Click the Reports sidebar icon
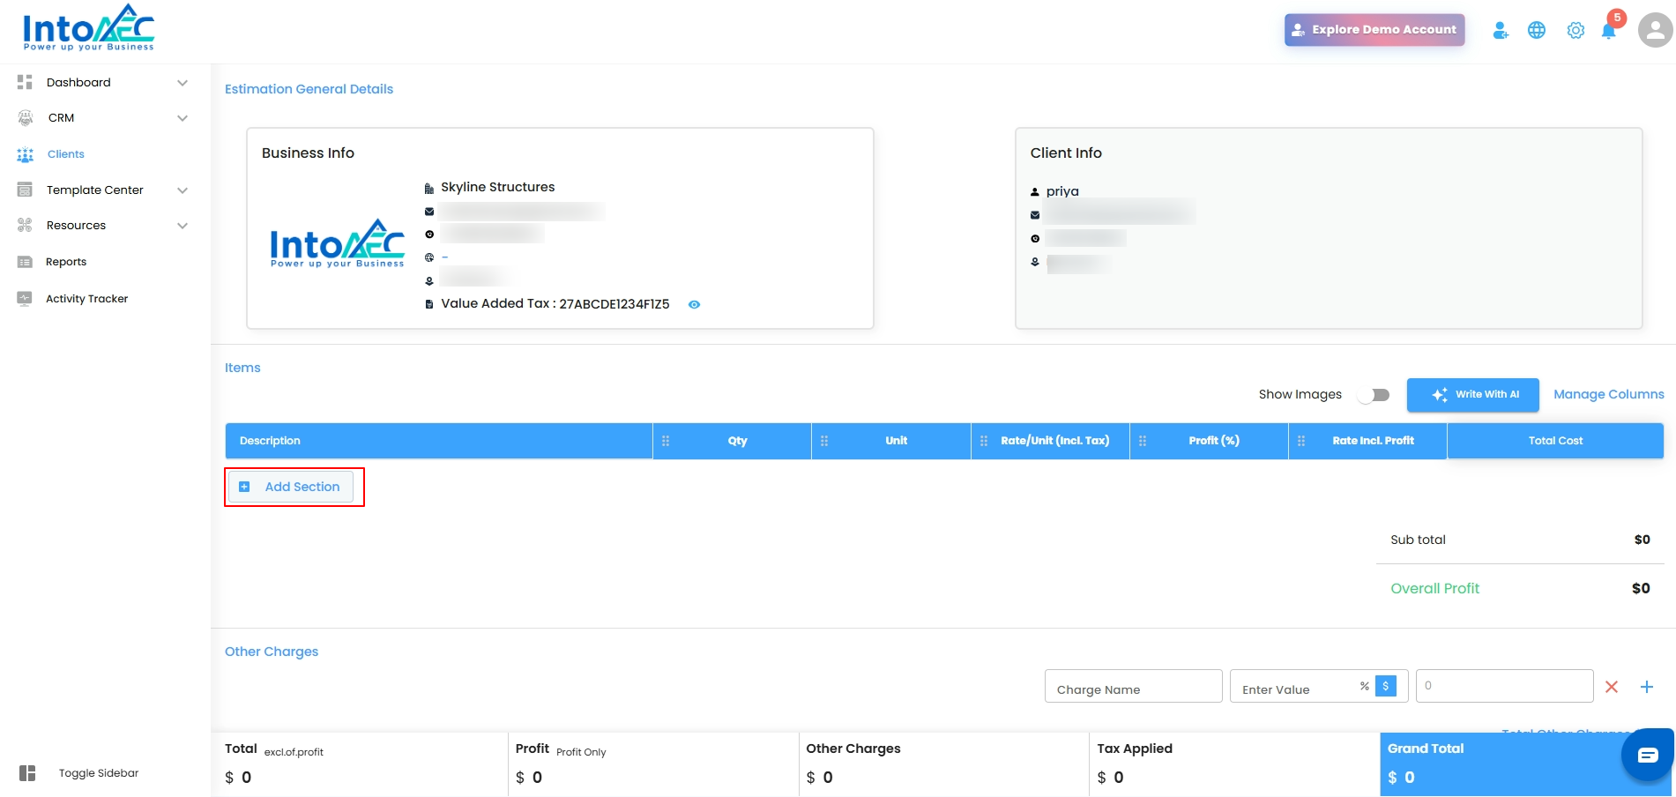The width and height of the screenshot is (1676, 797). tap(25, 262)
